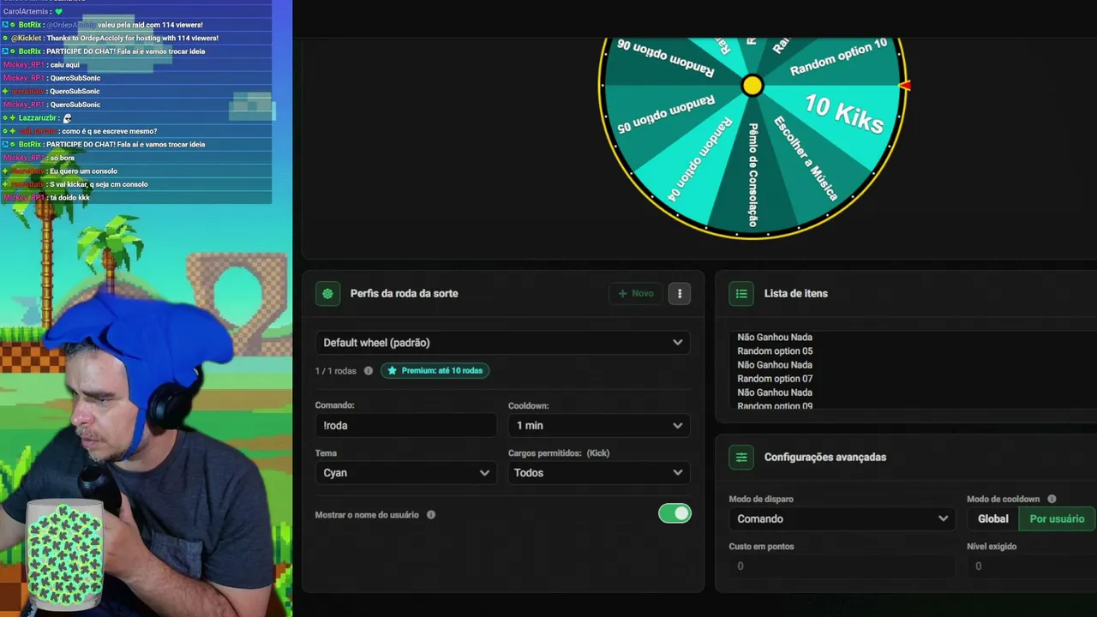Click the 'S vai kickar' chat message

75,184
